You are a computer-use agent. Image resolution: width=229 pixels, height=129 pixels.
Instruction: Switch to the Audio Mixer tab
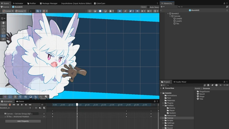tap(180, 82)
